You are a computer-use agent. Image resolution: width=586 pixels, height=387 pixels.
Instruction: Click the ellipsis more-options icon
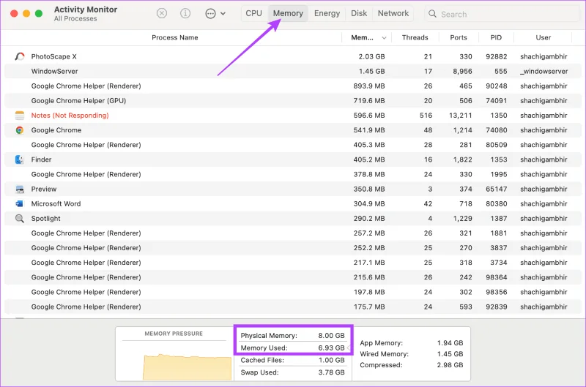210,14
